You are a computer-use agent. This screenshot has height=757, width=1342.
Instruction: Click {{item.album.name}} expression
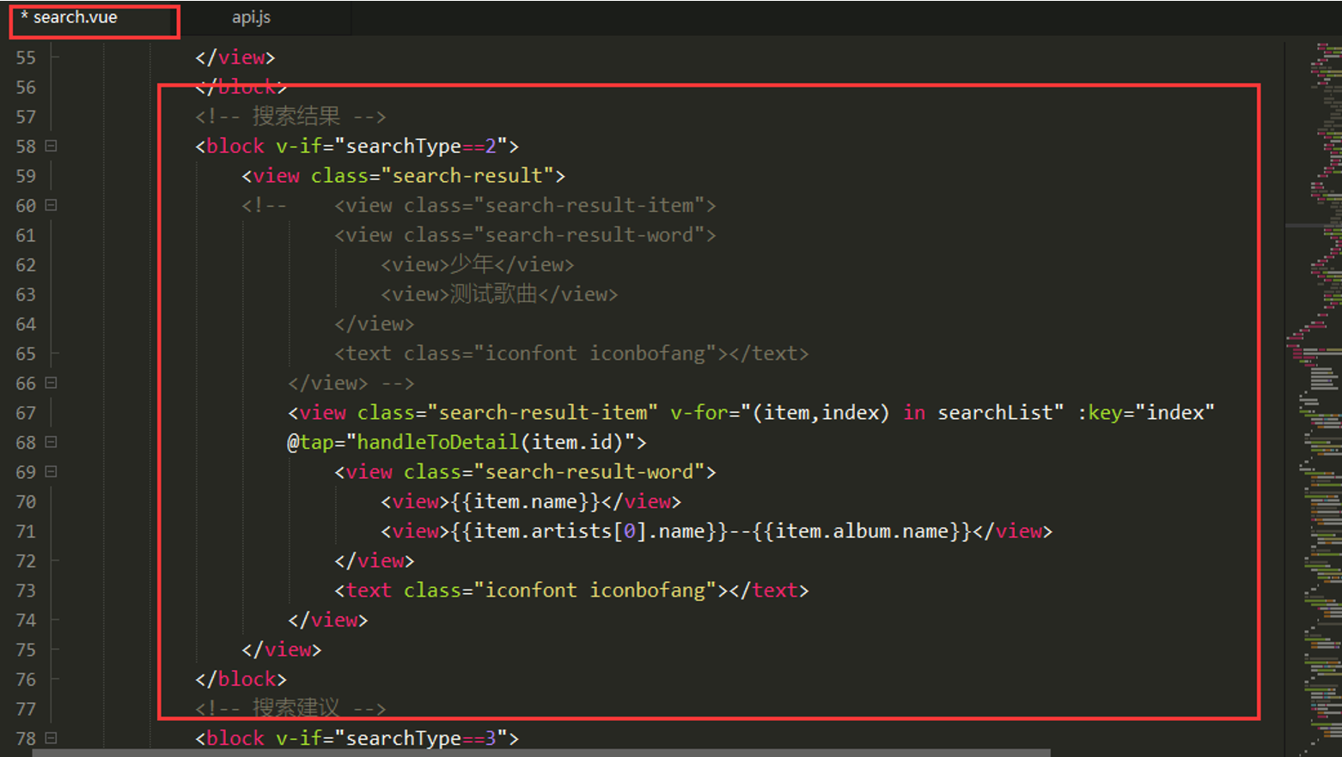(x=862, y=531)
